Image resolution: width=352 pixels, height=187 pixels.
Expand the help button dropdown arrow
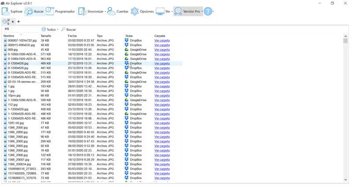[x=213, y=11]
